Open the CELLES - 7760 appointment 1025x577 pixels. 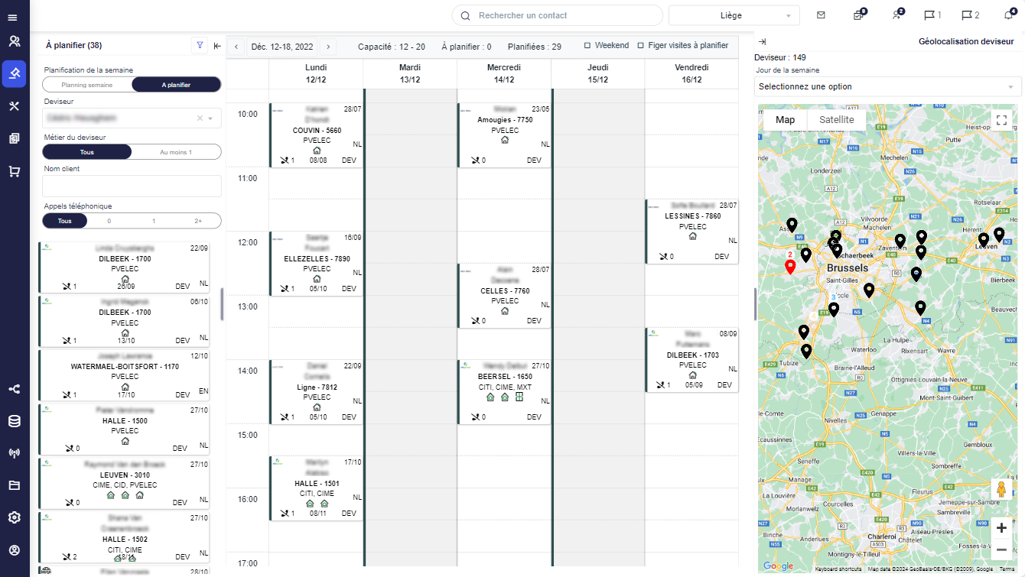point(504,296)
